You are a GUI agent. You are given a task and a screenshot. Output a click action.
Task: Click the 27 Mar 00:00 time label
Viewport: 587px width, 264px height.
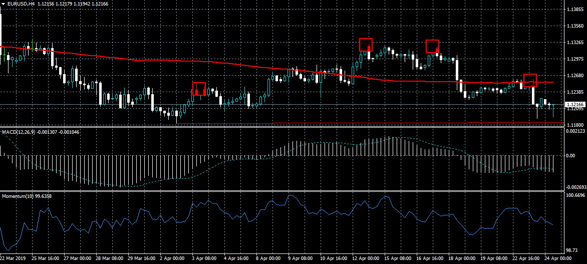[x=78, y=259]
